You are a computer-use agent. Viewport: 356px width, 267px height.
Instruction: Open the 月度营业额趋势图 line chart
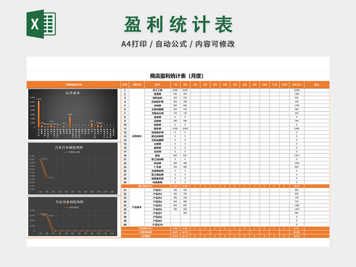[x=73, y=169]
